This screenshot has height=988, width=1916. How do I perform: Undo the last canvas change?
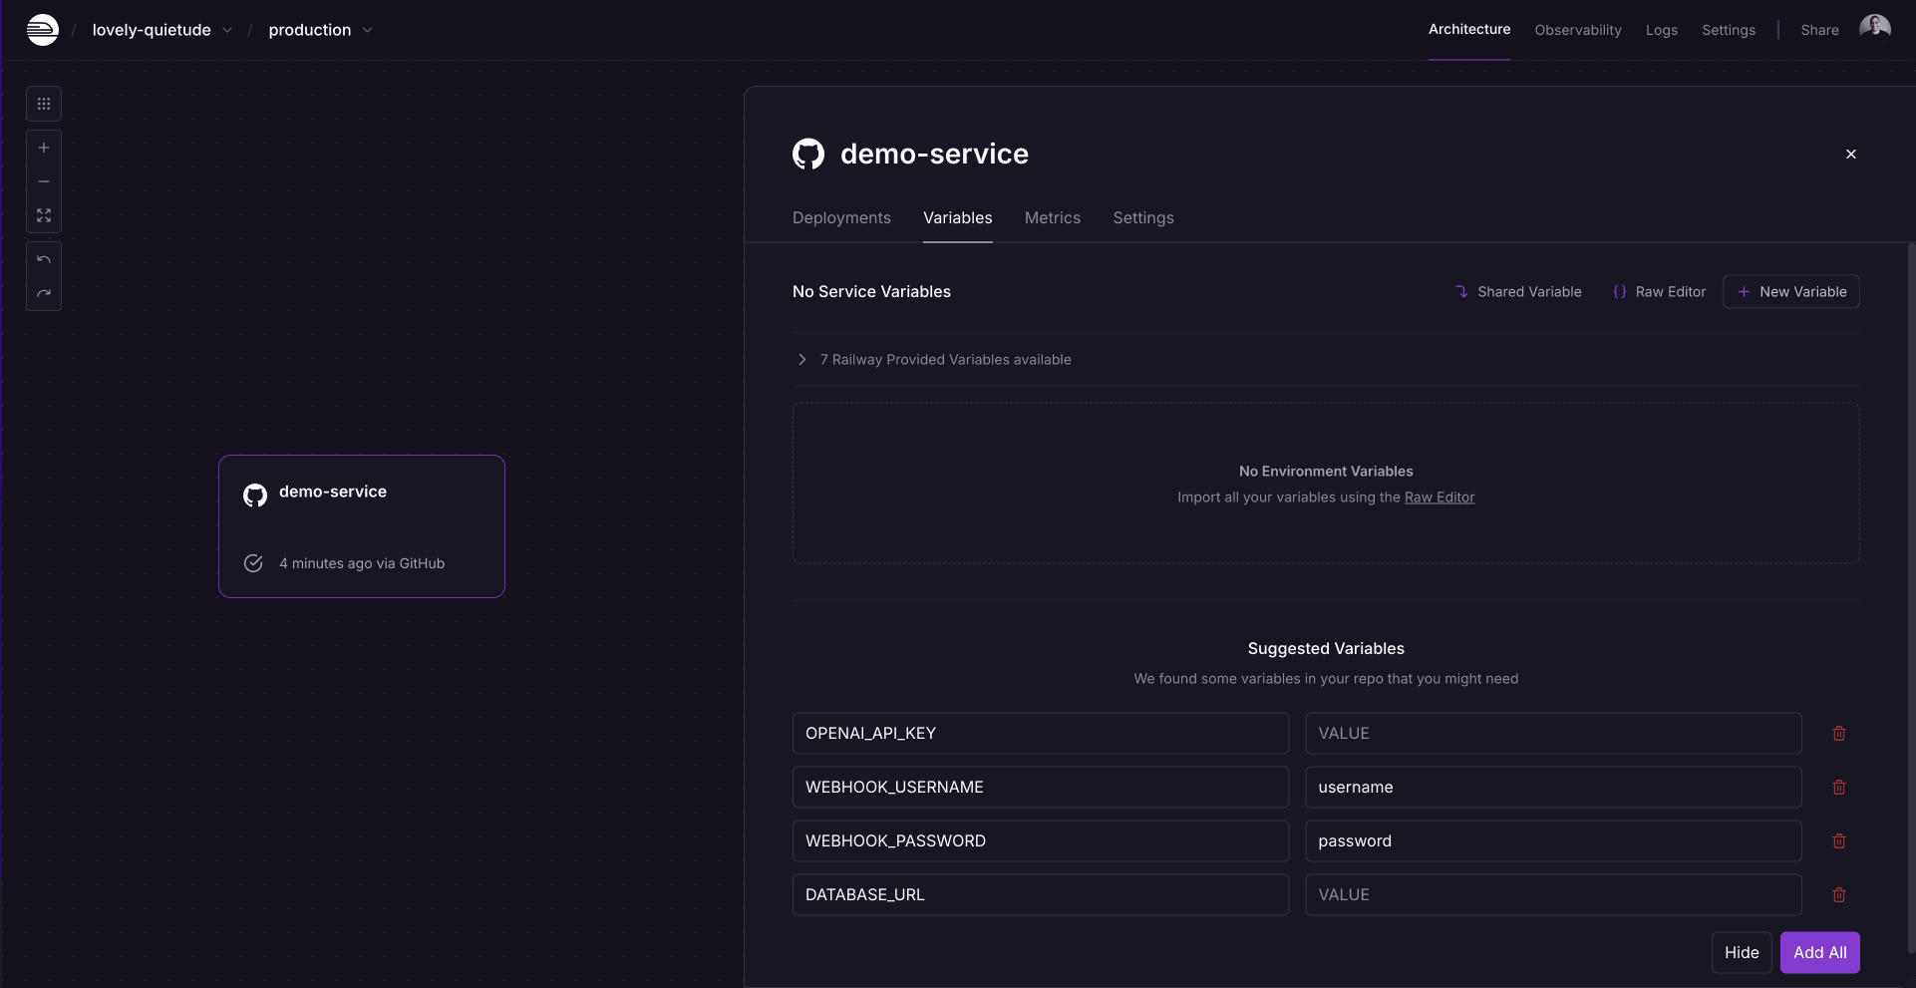(x=44, y=259)
